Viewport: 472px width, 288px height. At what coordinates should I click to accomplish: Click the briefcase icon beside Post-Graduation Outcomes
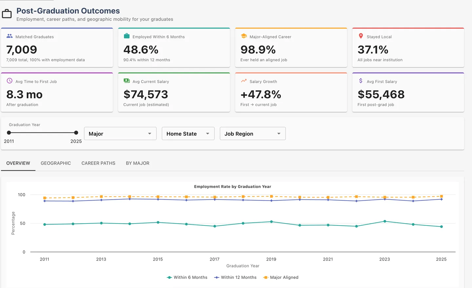[7, 14]
